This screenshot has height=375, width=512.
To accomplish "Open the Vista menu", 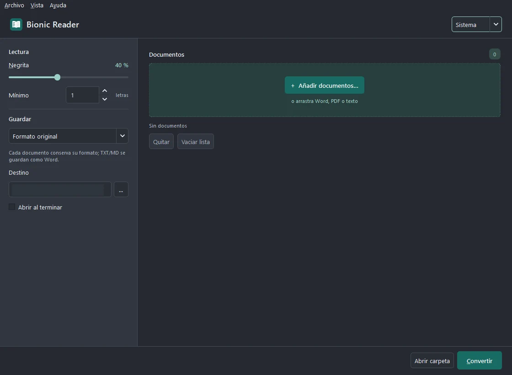I will point(37,5).
